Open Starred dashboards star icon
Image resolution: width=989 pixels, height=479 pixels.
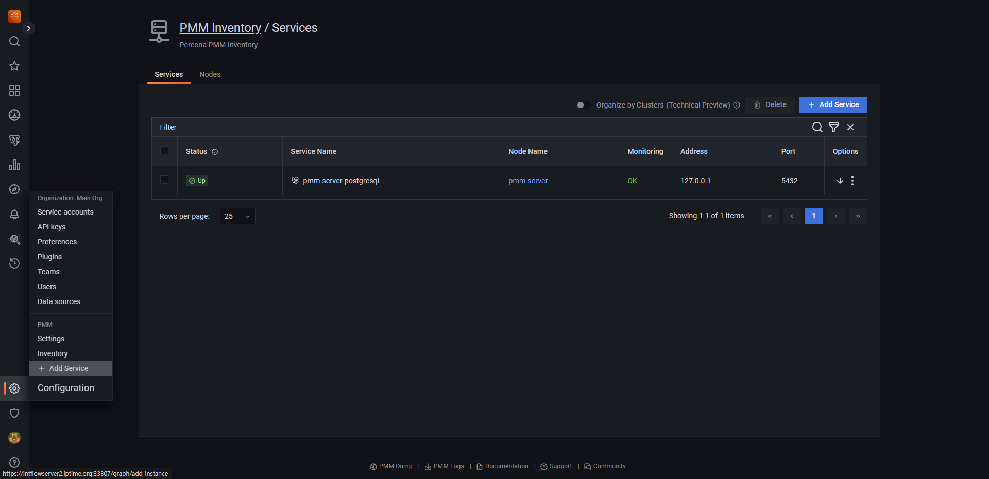(14, 66)
